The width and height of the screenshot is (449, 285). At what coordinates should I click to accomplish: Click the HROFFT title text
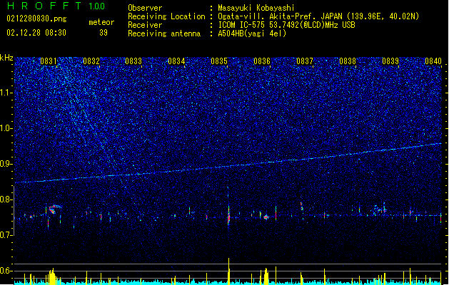[44, 6]
